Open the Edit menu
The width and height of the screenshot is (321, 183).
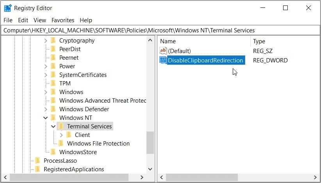(x=23, y=20)
